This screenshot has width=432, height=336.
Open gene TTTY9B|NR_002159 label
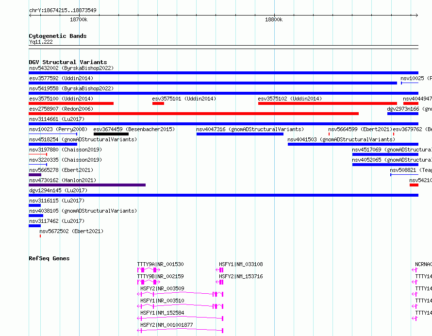[160, 276]
